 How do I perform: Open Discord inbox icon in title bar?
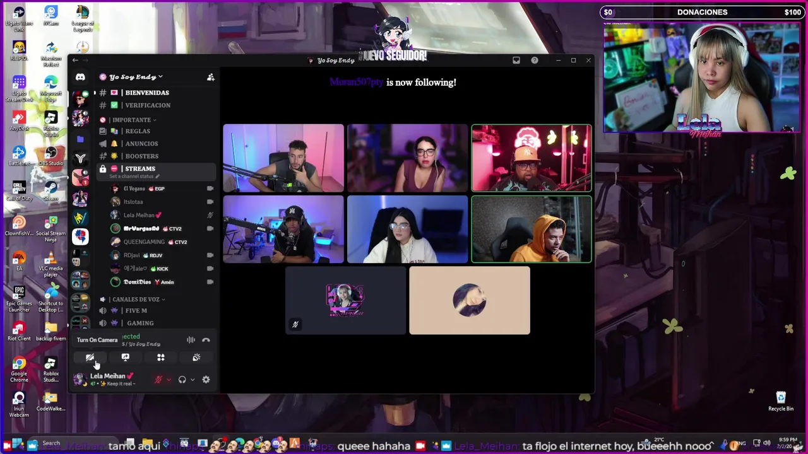(x=516, y=61)
